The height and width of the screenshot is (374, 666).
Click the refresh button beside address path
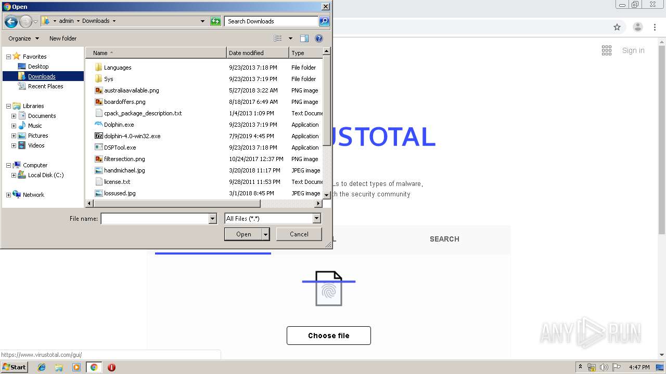point(215,21)
